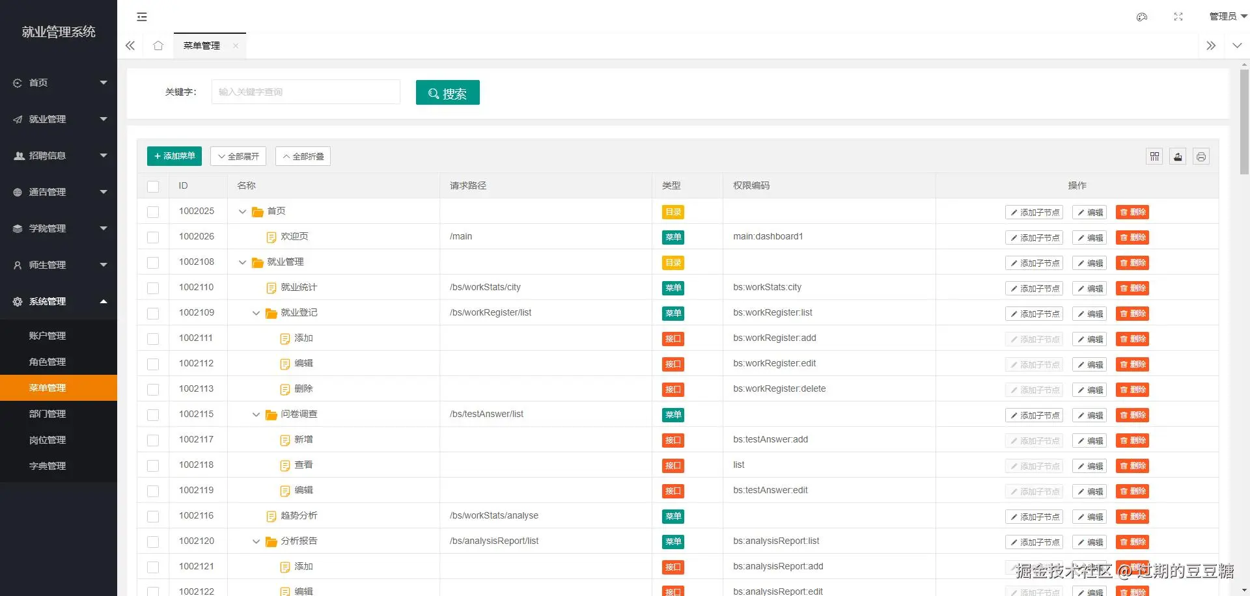The height and width of the screenshot is (596, 1250).
Task: Click the 系统管理 sidebar gear icon
Action: click(x=18, y=301)
